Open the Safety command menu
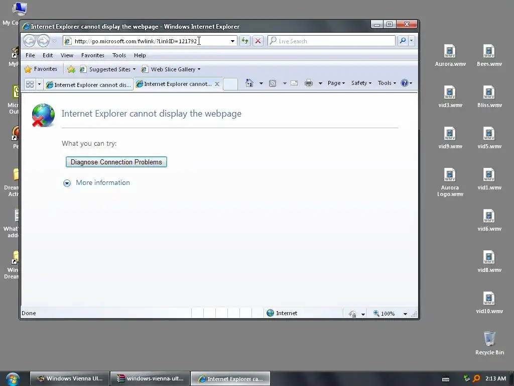This screenshot has height=386, width=514. pos(361,83)
